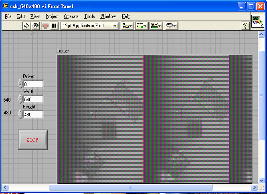
Task: Click the red STOP button
Action: [33, 140]
